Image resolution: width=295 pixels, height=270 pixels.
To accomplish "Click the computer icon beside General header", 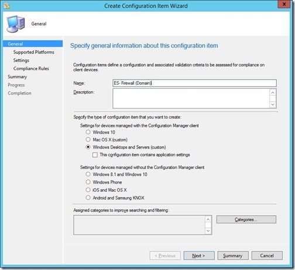I will point(16,24).
